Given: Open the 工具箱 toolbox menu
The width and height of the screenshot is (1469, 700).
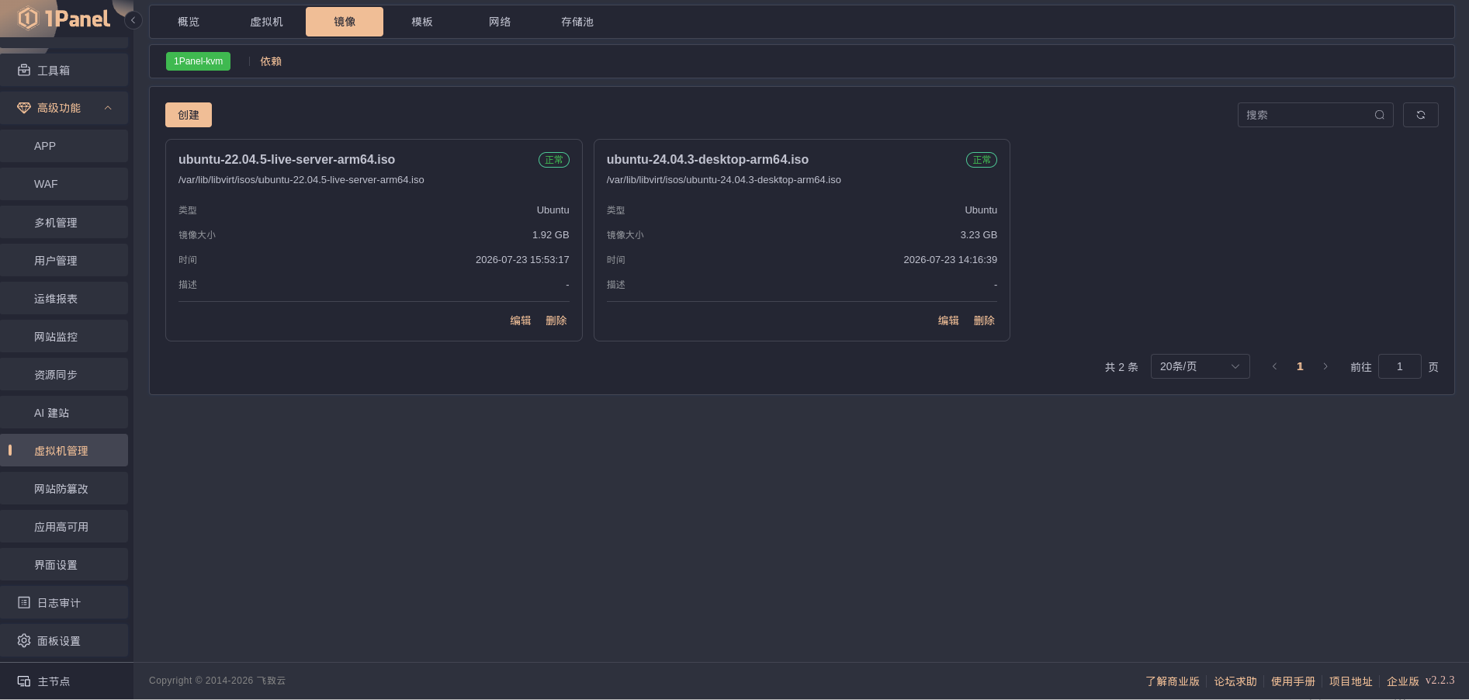Looking at the screenshot, I should point(64,70).
